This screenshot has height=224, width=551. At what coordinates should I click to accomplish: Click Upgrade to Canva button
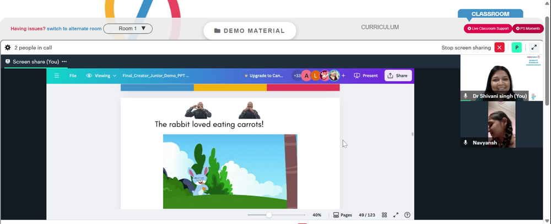[263, 75]
